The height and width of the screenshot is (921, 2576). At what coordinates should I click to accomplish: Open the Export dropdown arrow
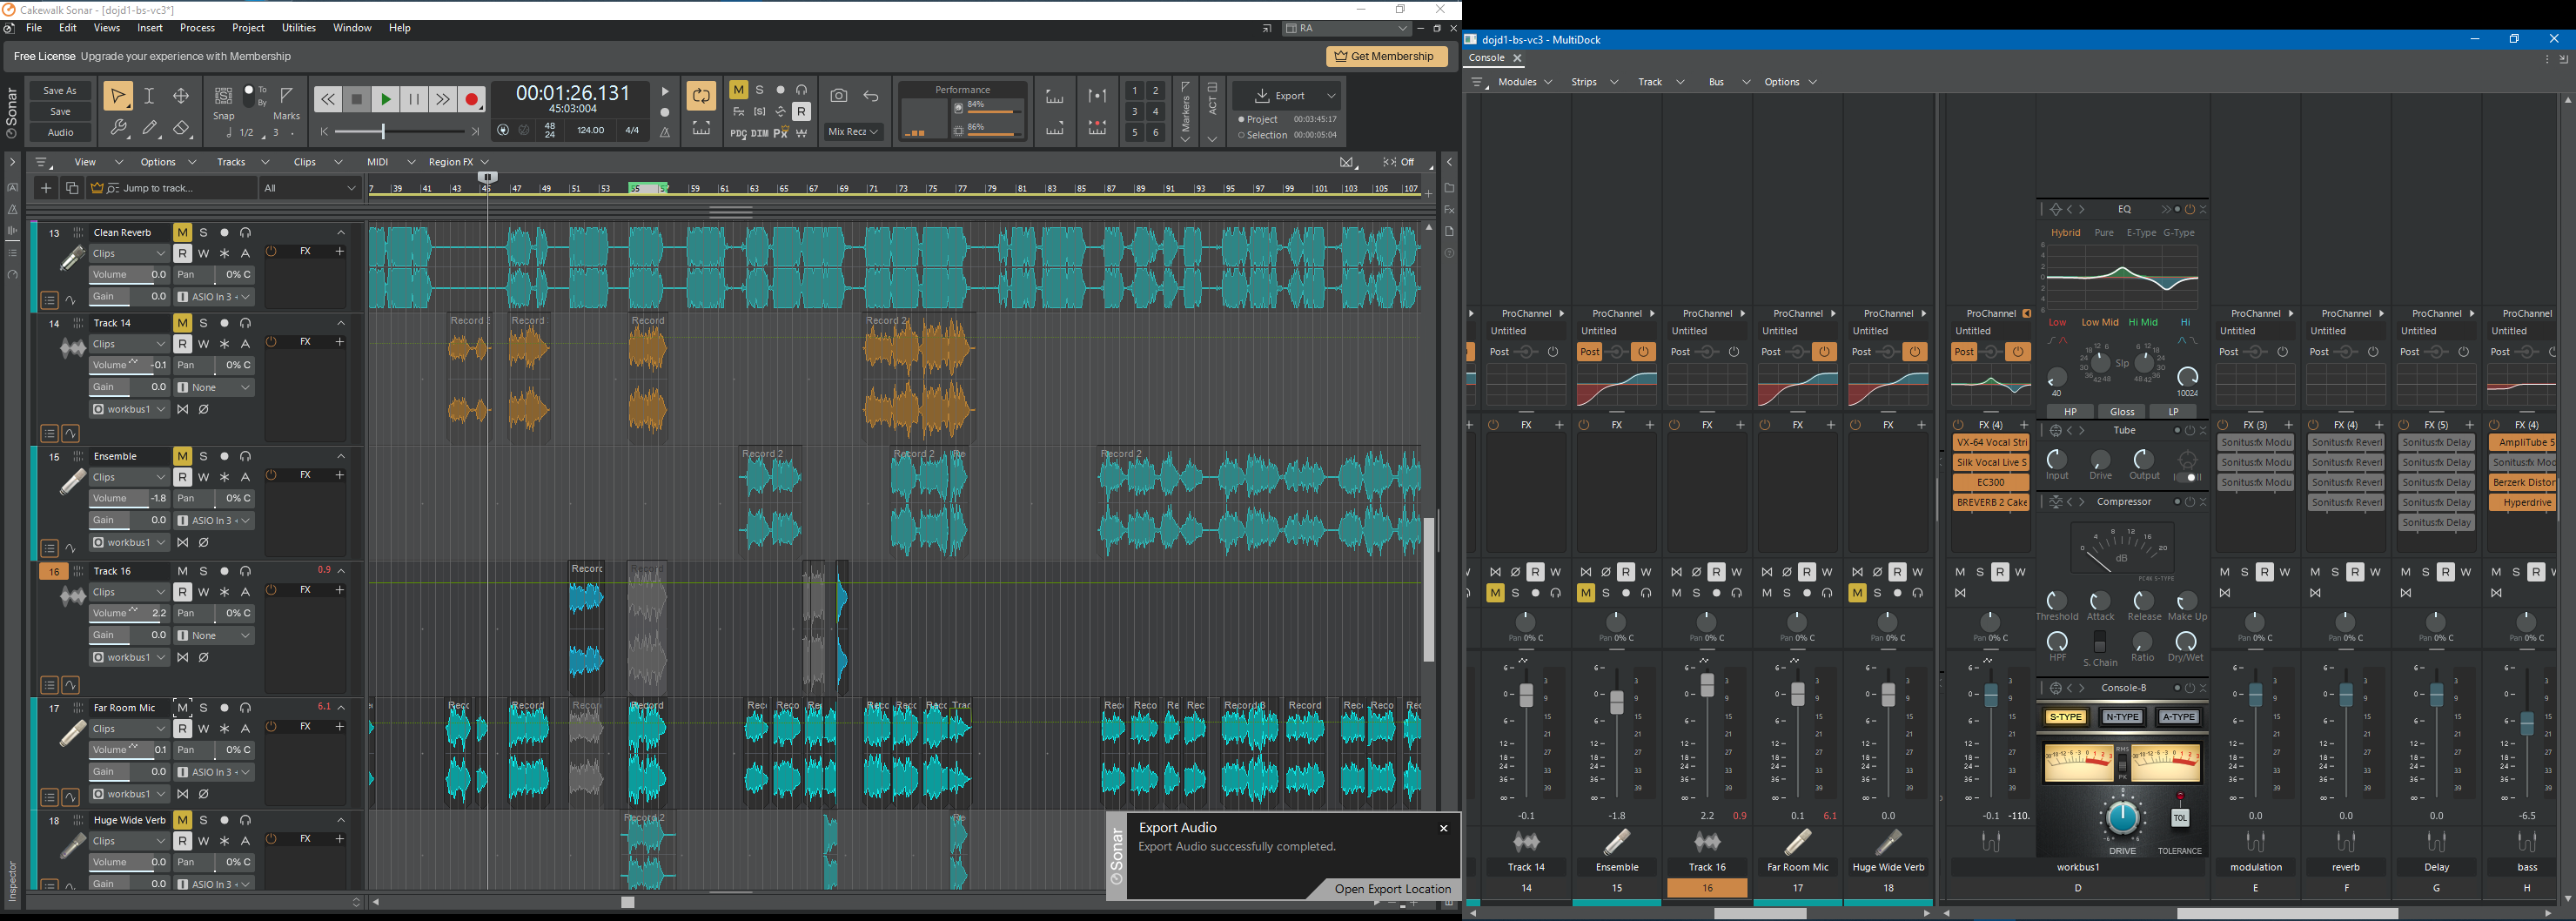[1331, 96]
